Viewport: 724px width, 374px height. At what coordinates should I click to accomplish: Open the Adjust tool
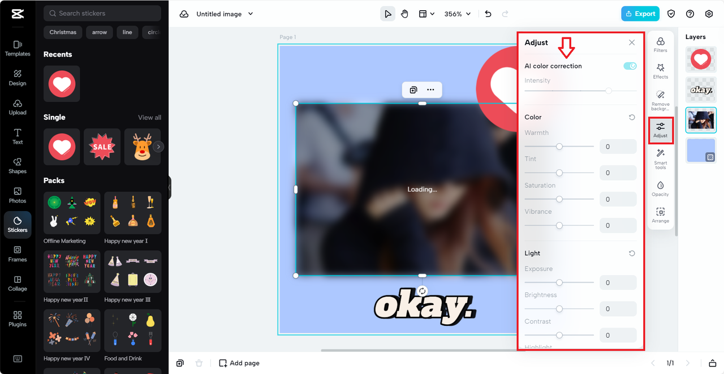tap(660, 130)
